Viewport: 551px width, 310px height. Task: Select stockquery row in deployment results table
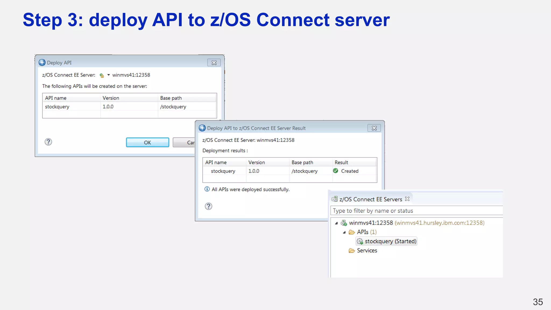pos(290,171)
